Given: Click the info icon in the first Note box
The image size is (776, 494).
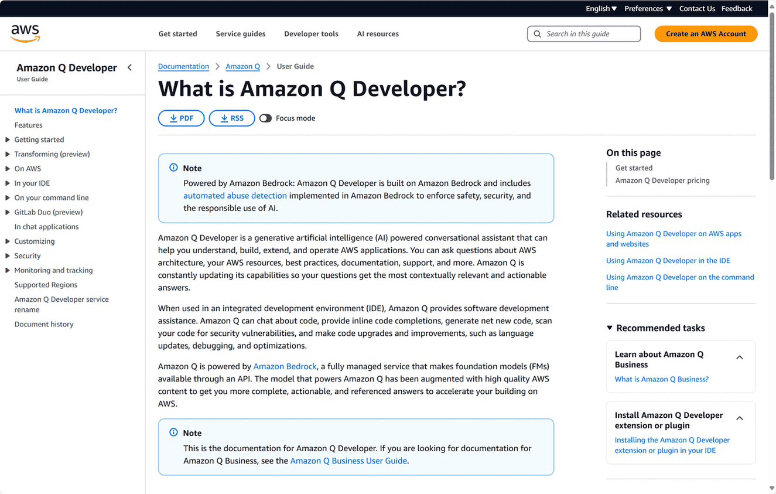Looking at the screenshot, I should [x=173, y=167].
